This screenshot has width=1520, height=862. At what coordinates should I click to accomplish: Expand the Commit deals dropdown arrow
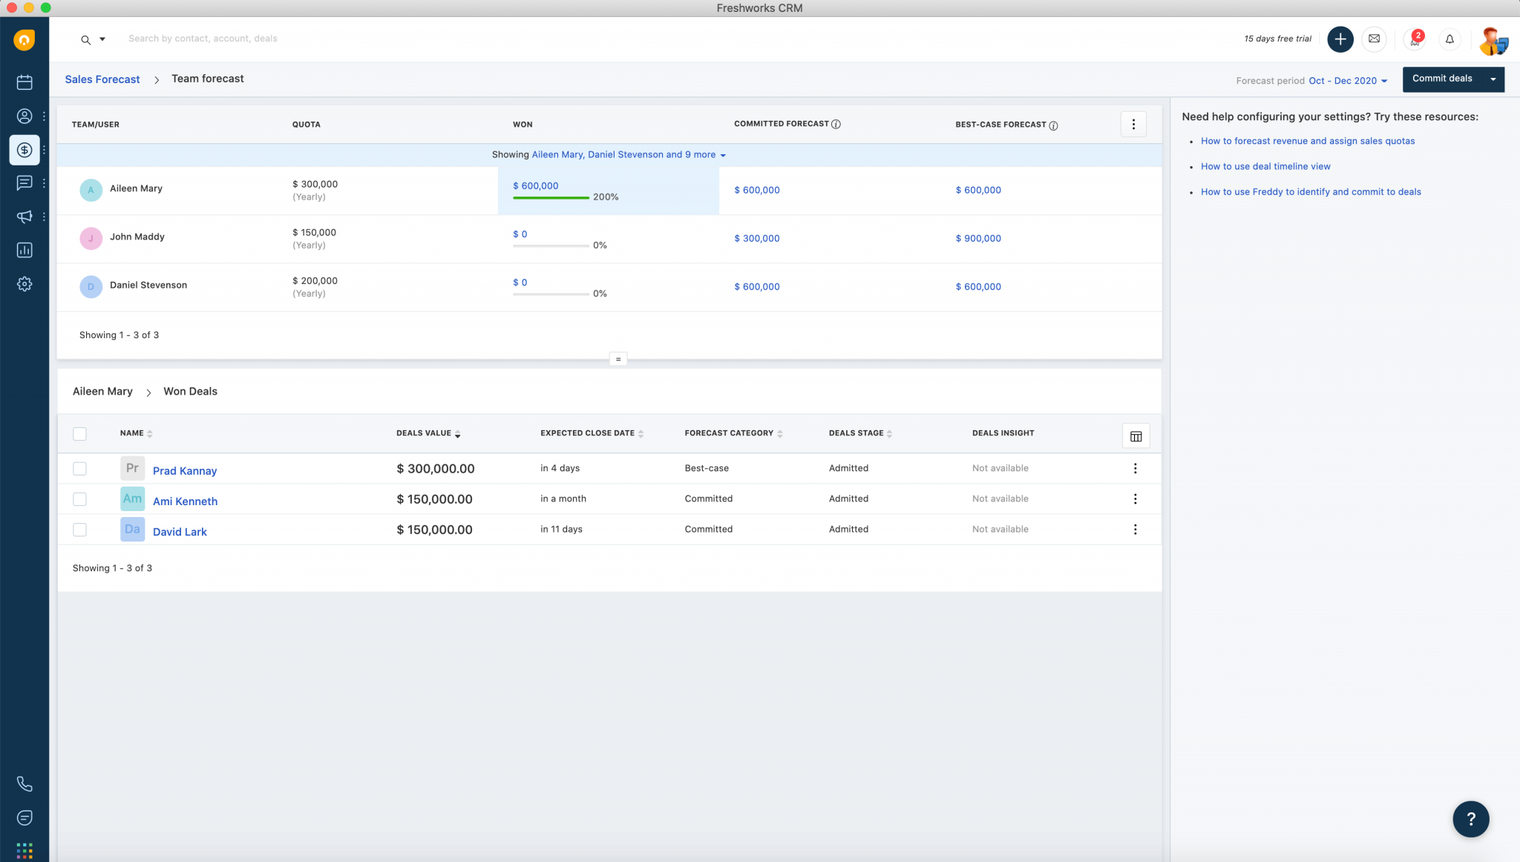[1494, 79]
